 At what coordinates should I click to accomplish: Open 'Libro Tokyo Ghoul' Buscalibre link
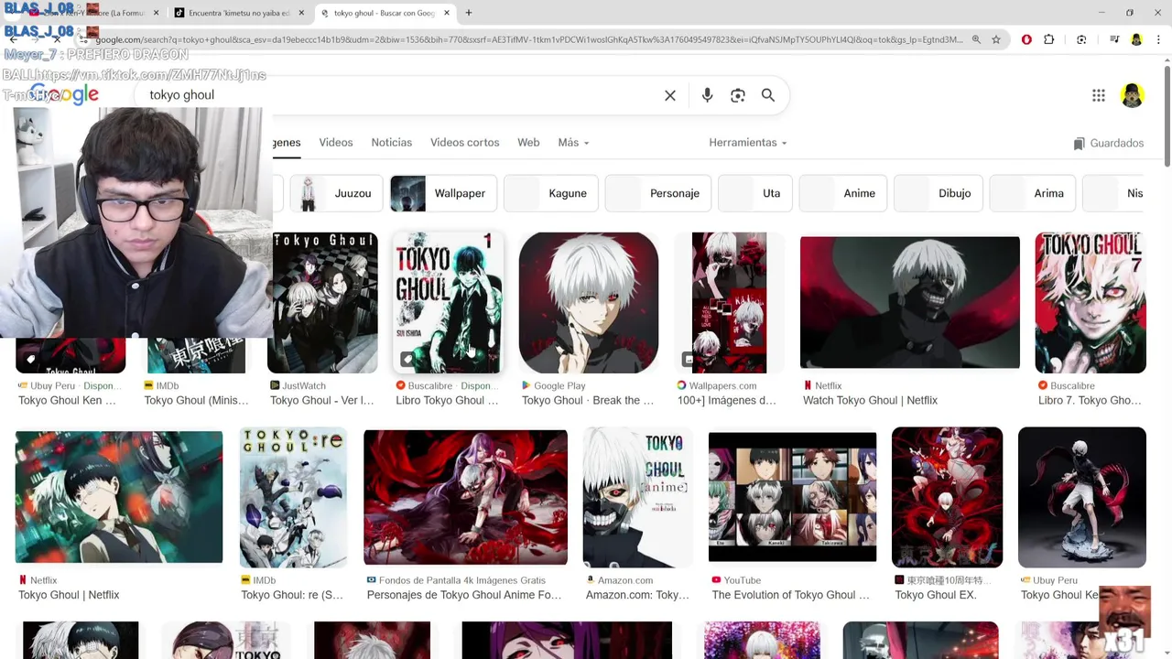point(447,400)
